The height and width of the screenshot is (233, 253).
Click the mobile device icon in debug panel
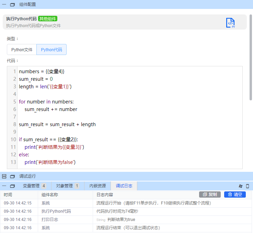click(x=248, y=186)
